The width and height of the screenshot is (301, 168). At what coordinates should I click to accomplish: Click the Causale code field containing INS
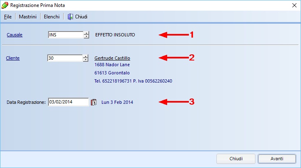coord(65,35)
